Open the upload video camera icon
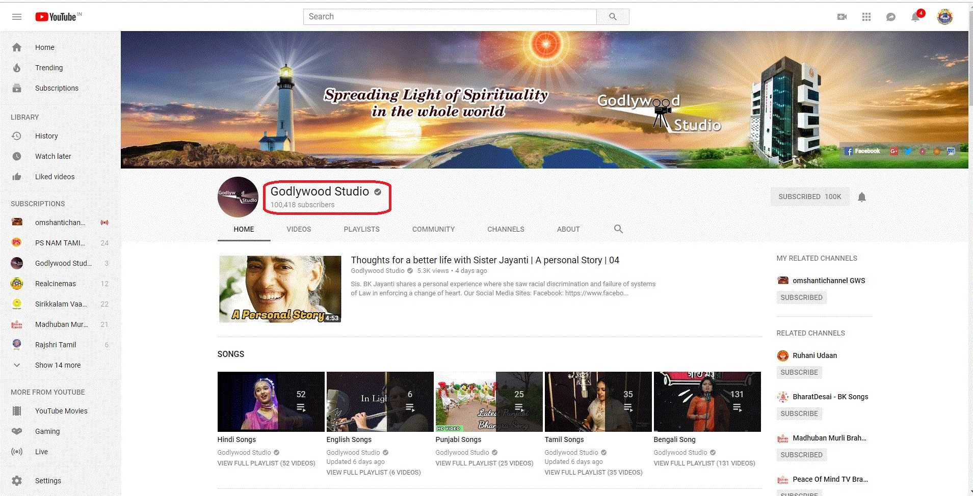Image resolution: width=973 pixels, height=496 pixels. pos(842,17)
